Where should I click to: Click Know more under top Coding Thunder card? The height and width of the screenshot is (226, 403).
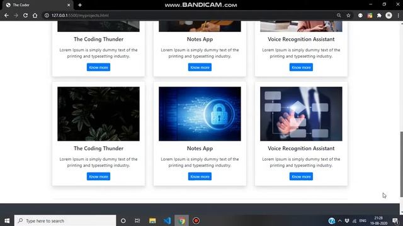(x=98, y=67)
